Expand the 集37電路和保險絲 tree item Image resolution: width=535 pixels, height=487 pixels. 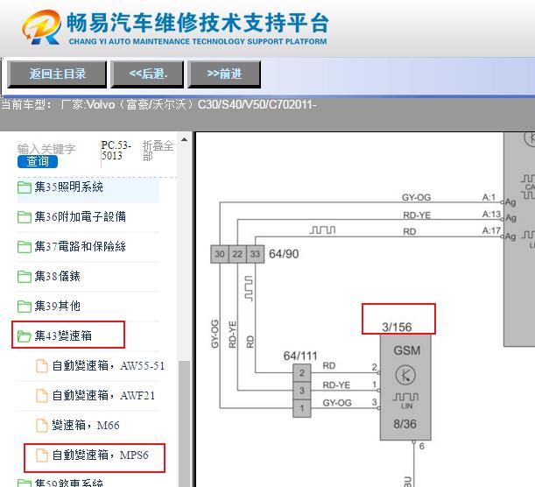pos(81,246)
